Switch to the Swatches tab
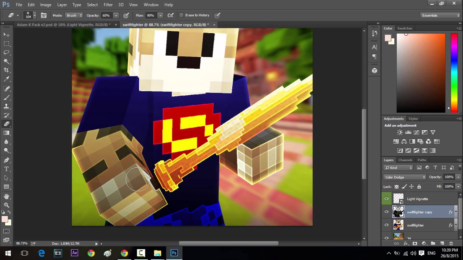 [x=404, y=28]
